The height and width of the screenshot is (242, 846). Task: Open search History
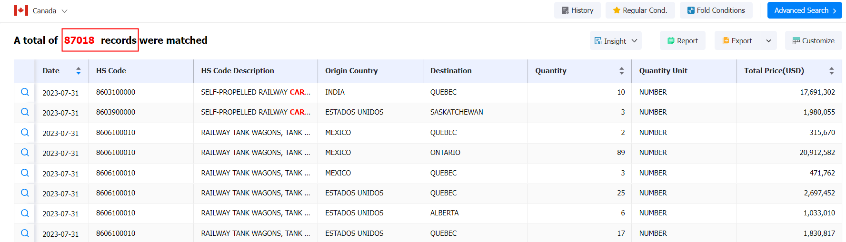point(577,10)
